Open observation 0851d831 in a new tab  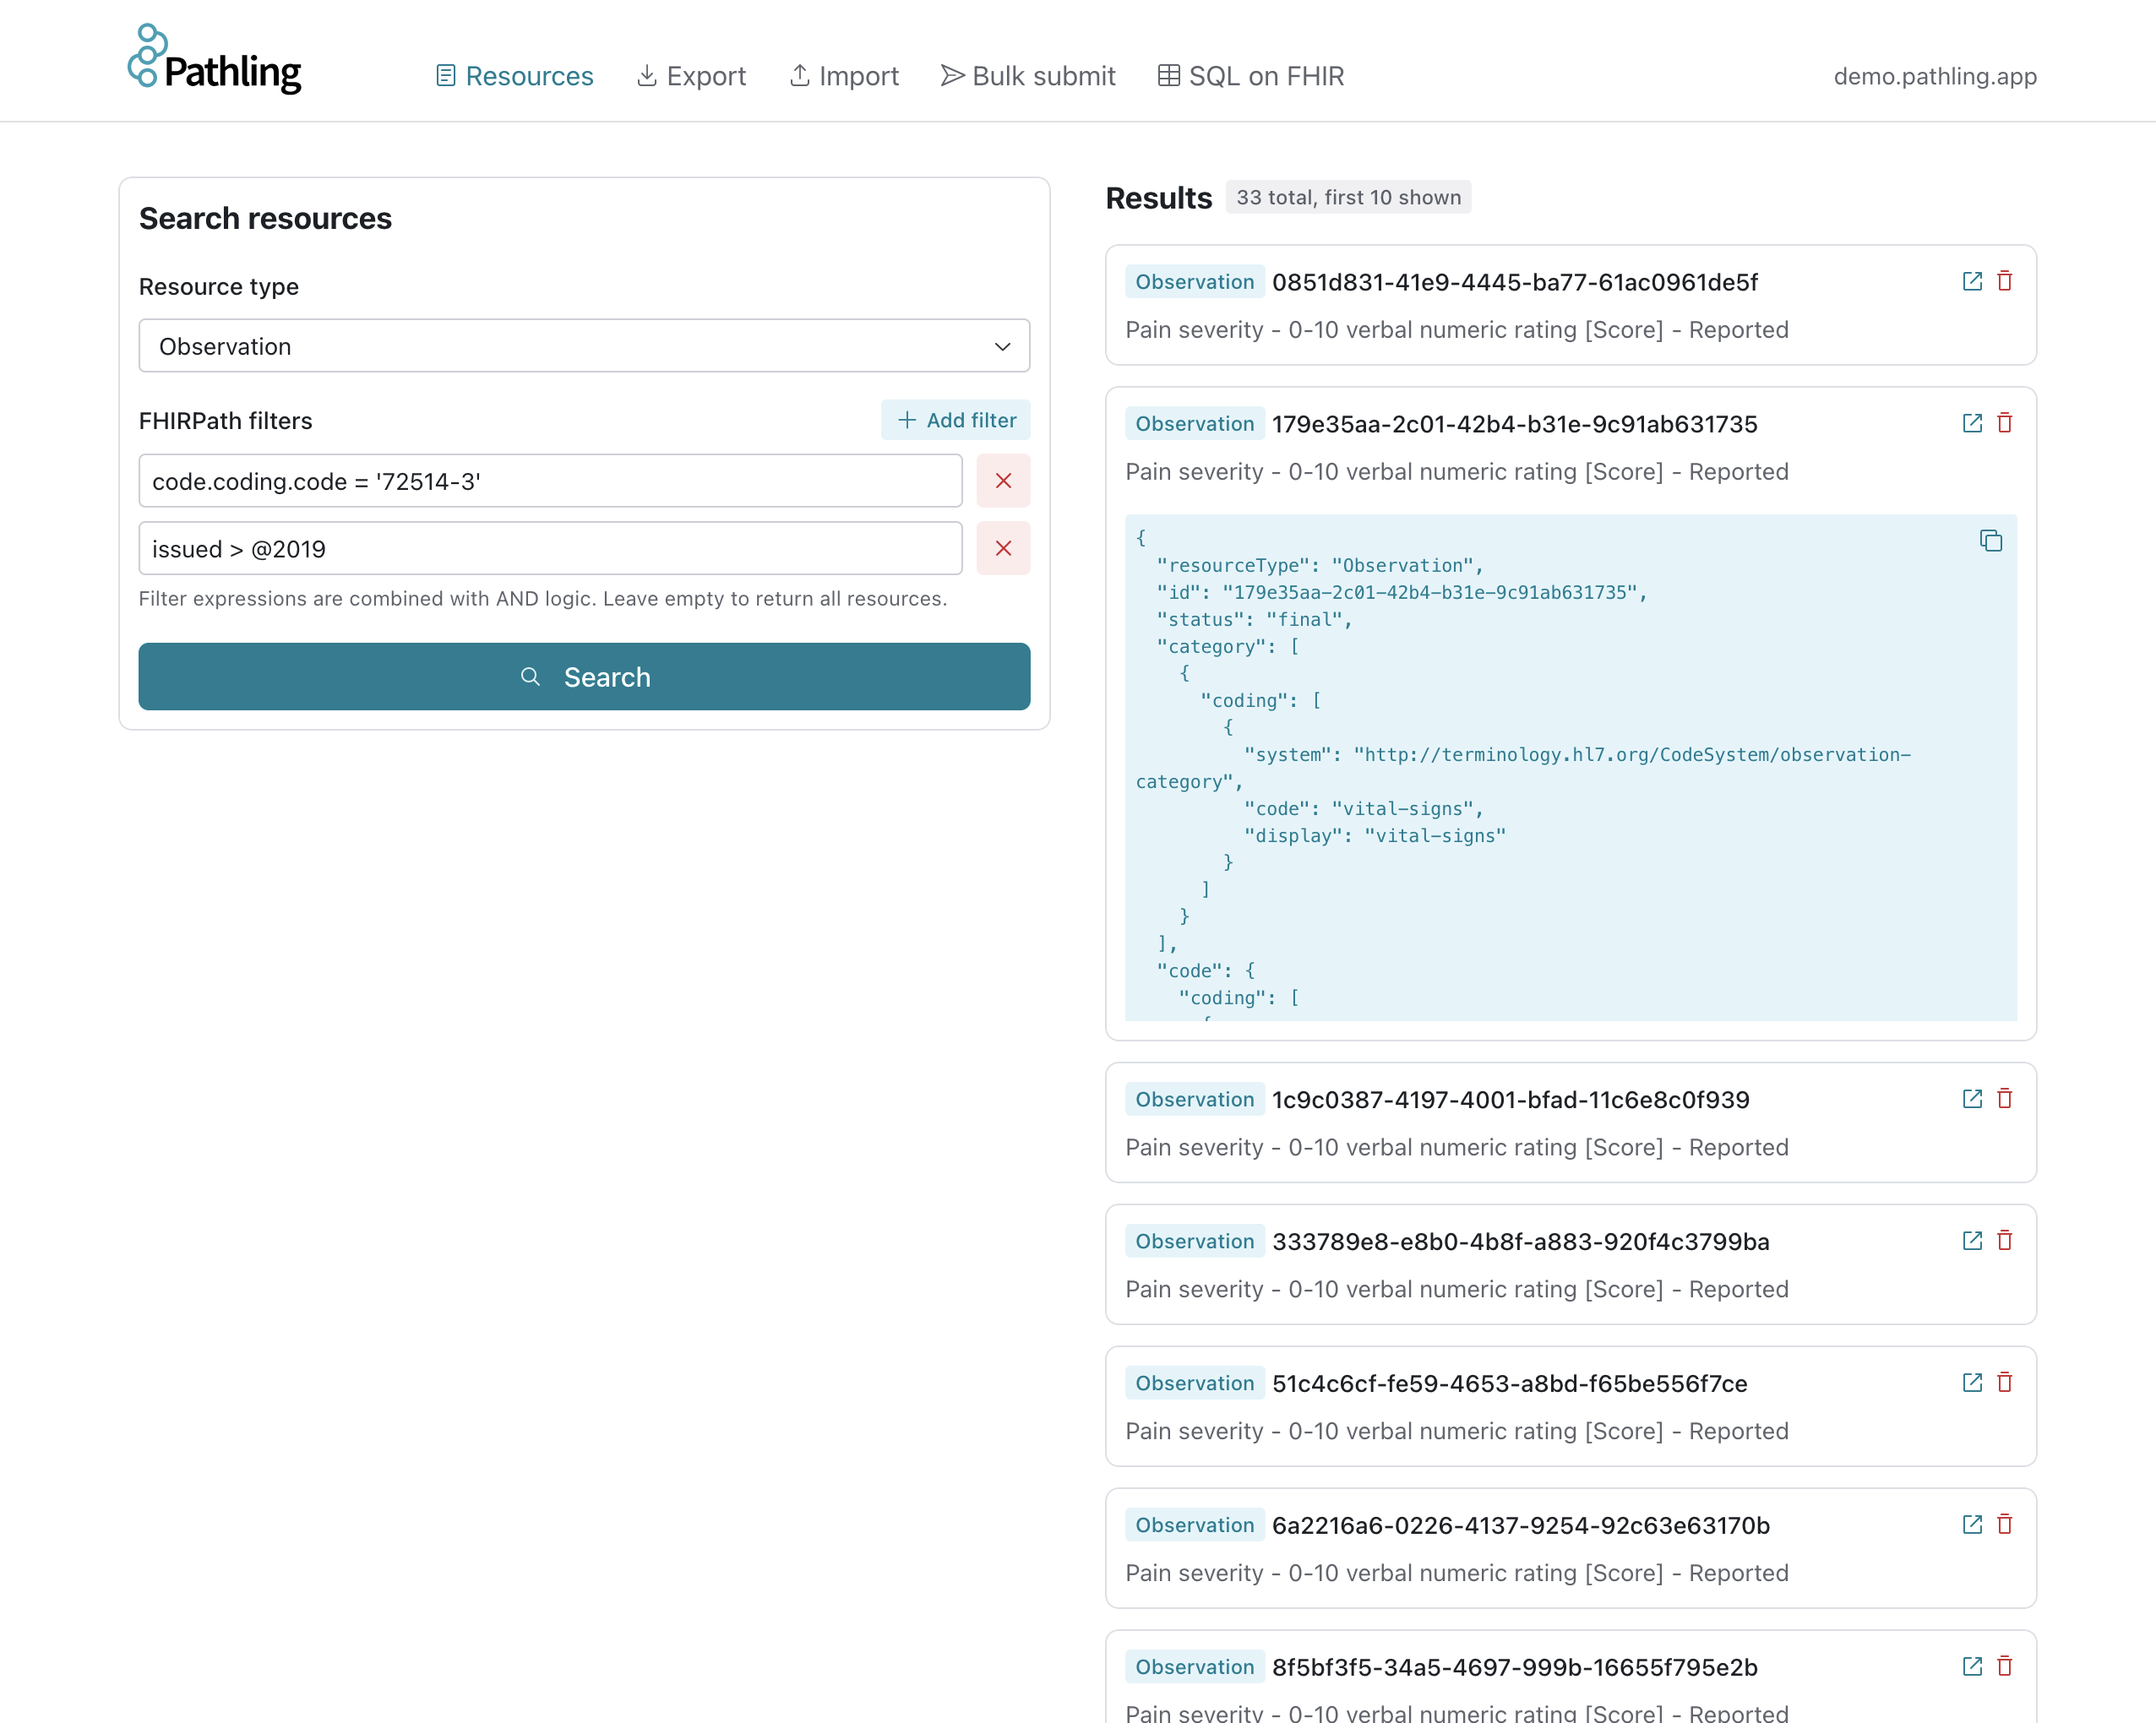pos(1971,281)
